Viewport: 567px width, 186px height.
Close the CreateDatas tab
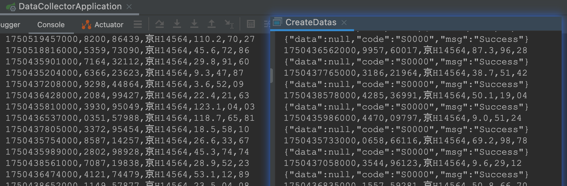click(x=344, y=23)
